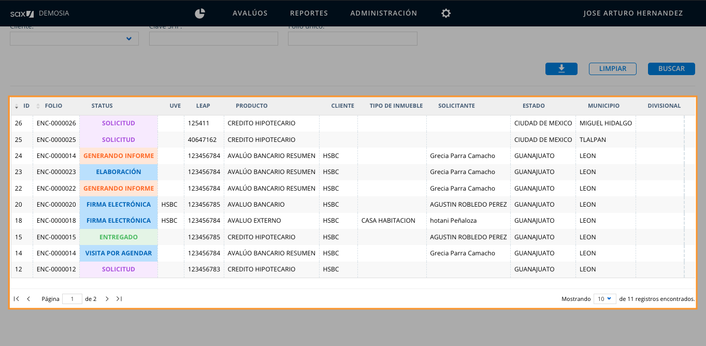Select folio ENC-0000022
The width and height of the screenshot is (706, 346).
(56, 189)
